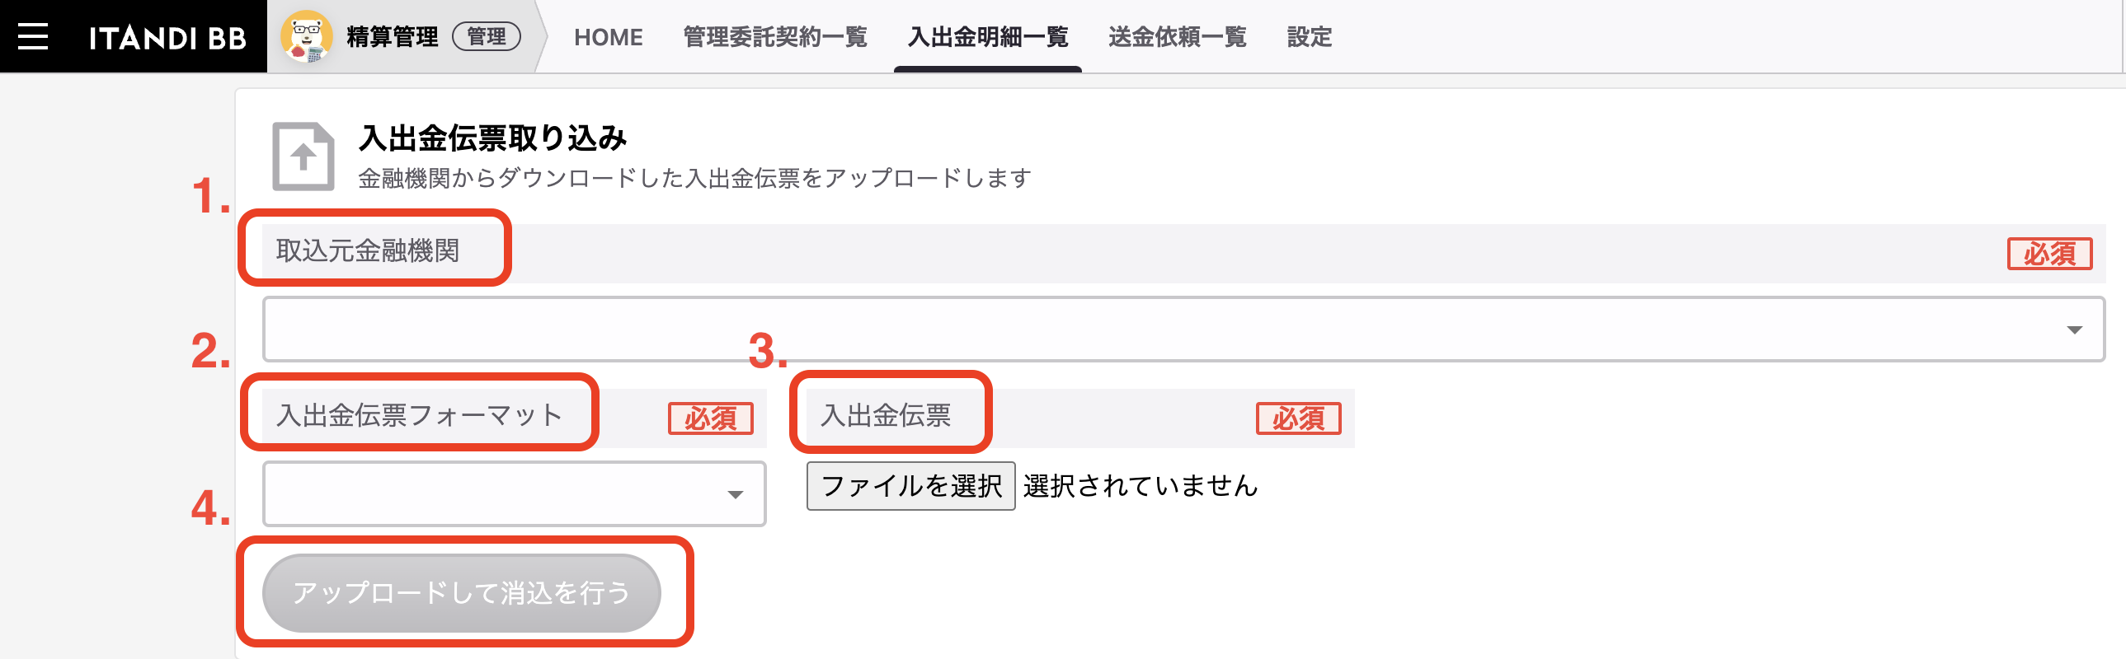Go to the HOME tab
Viewport: 2126px width, 659px height.
609,37
